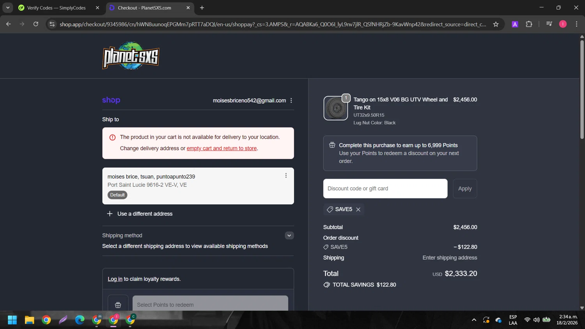Screen dimensions: 585x329
Task: Open File Explorer from taskbar
Action: [x=30, y=320]
